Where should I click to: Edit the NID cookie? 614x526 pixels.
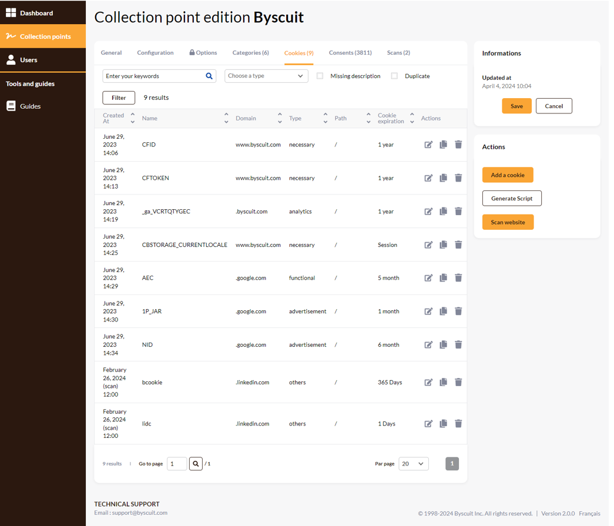[x=428, y=344]
